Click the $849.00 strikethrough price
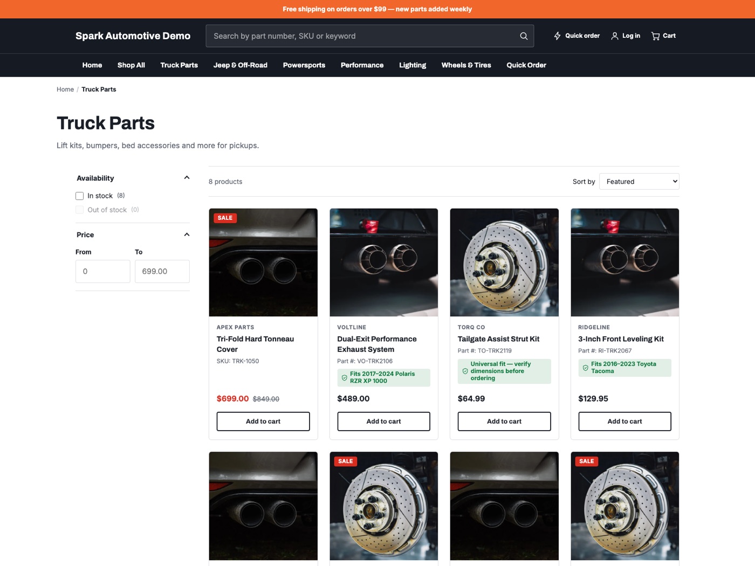Image resolution: width=755 pixels, height=566 pixels. coord(266,399)
